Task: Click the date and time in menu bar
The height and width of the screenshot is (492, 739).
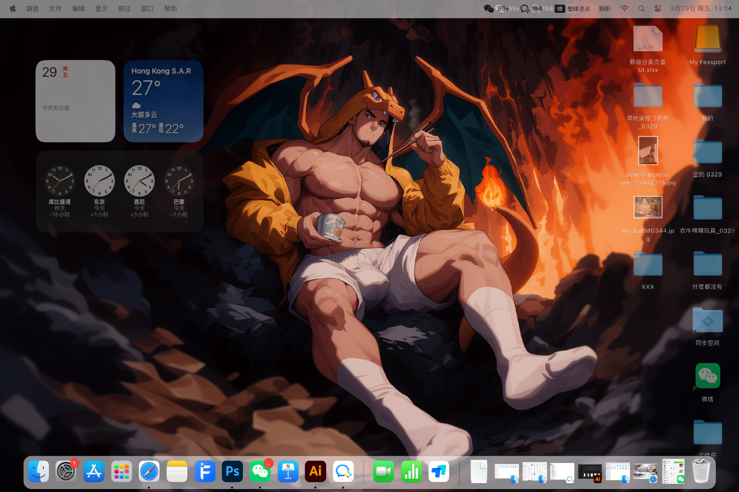Action: coord(700,8)
